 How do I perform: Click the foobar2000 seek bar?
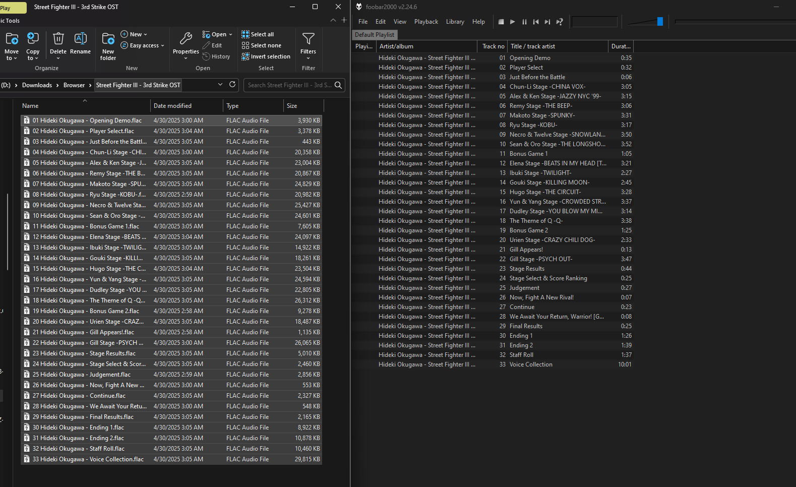(x=735, y=22)
